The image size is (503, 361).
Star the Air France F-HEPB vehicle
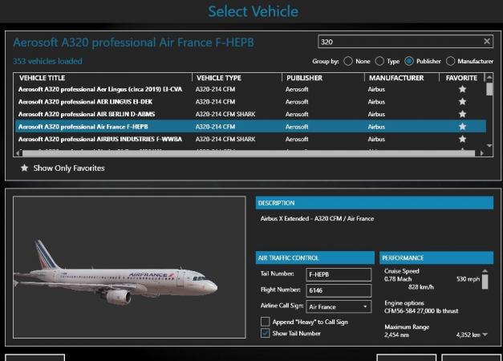click(x=462, y=127)
